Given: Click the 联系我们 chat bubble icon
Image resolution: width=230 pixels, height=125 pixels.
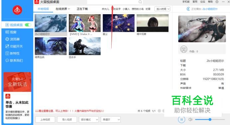Looking at the screenshot, I should pyautogui.click(x=7, y=61).
